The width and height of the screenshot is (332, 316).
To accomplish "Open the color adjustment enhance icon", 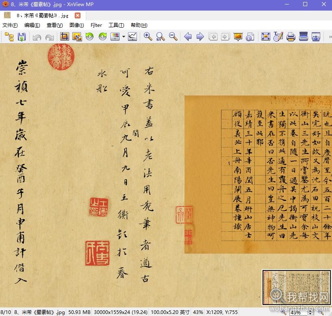I will point(115,37).
